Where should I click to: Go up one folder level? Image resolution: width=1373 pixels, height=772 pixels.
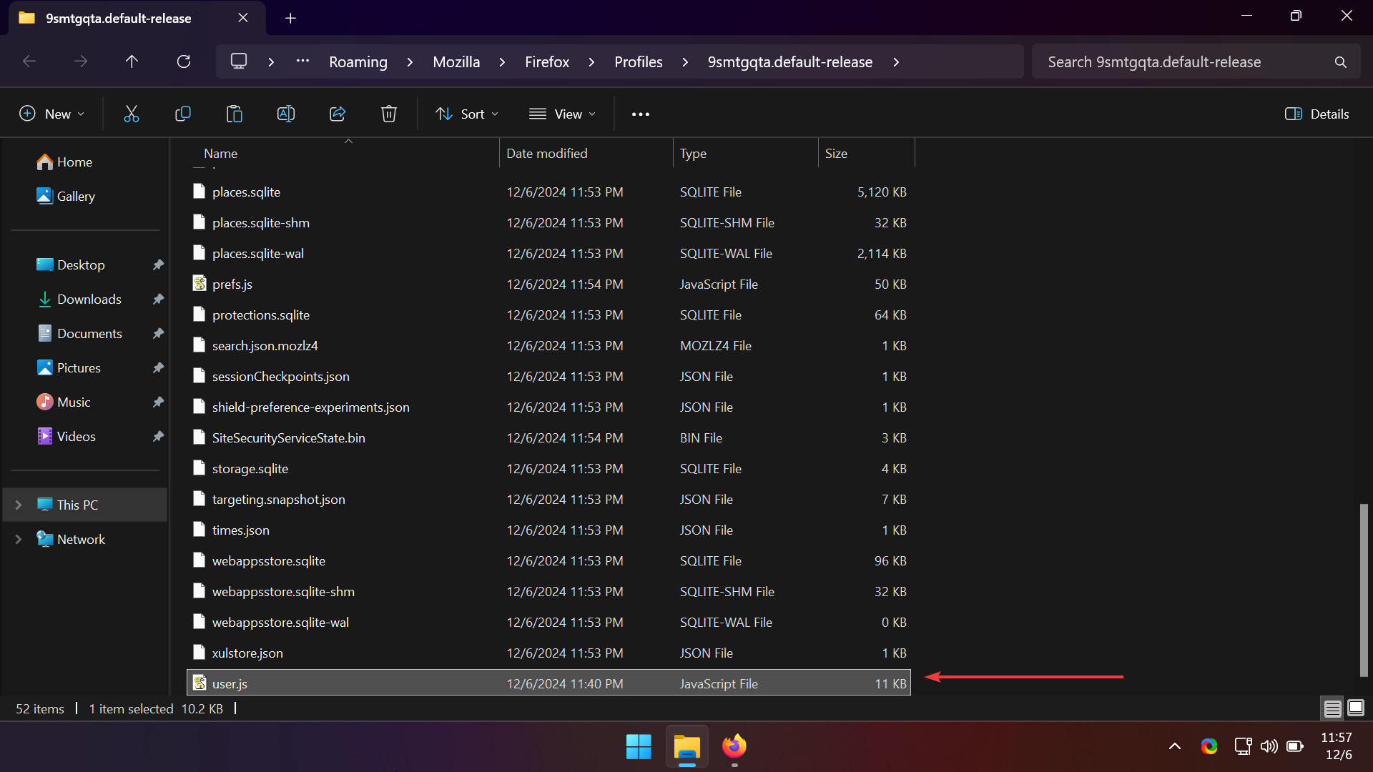pyautogui.click(x=132, y=61)
